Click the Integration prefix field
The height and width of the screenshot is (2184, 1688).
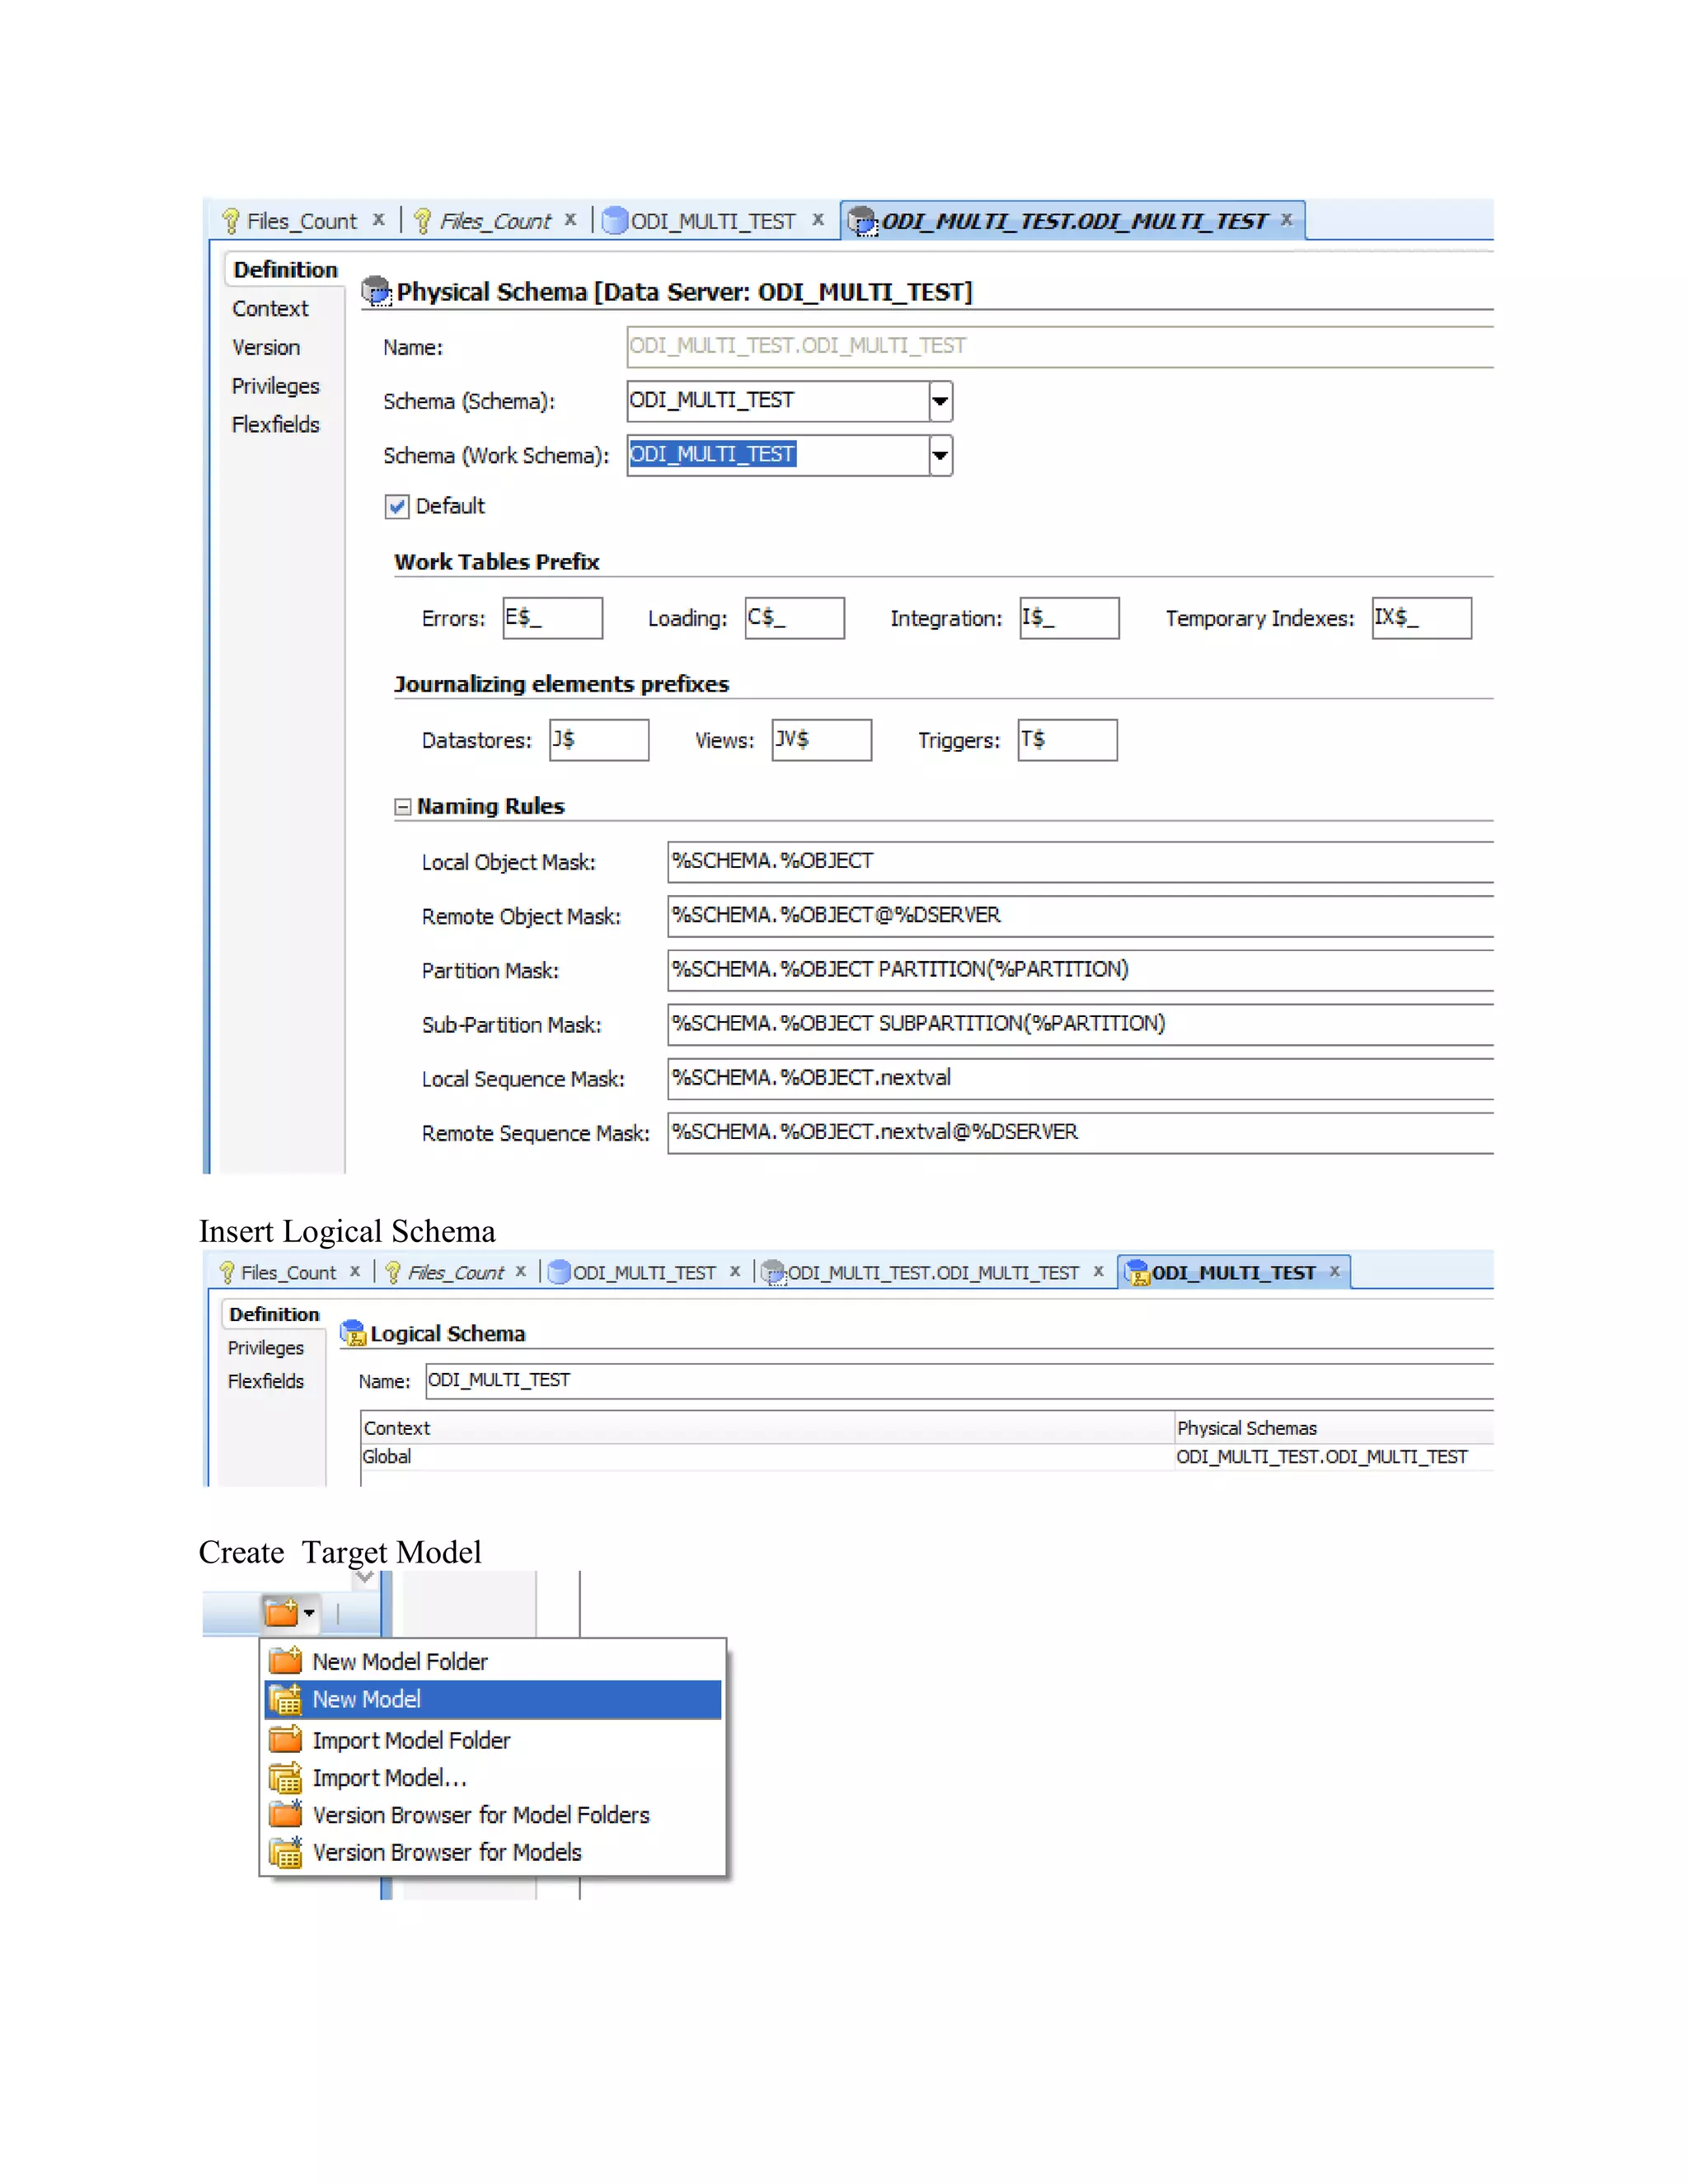[x=1069, y=618]
